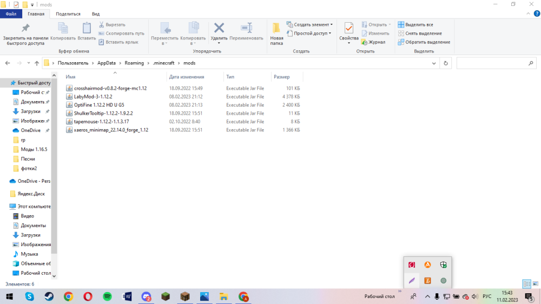Open Простой доступ dropdown

point(309,34)
